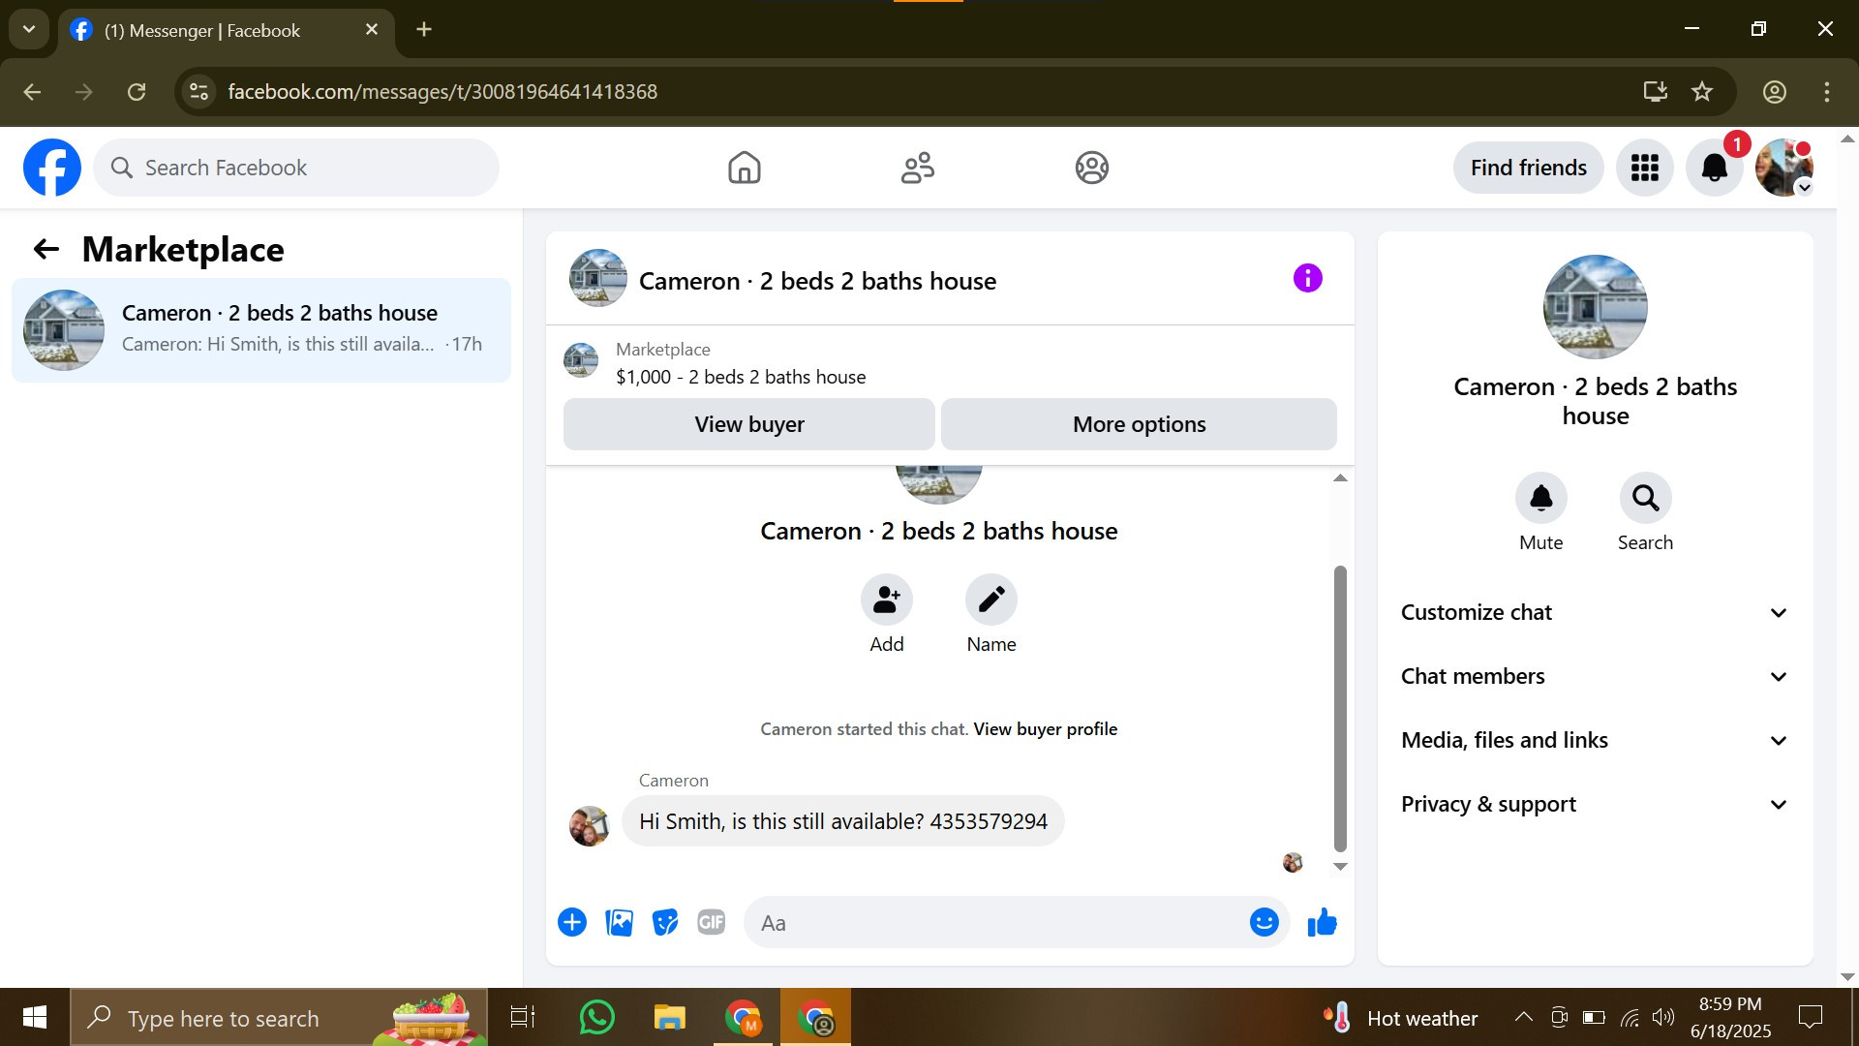Open a new browser tab

coord(424,29)
